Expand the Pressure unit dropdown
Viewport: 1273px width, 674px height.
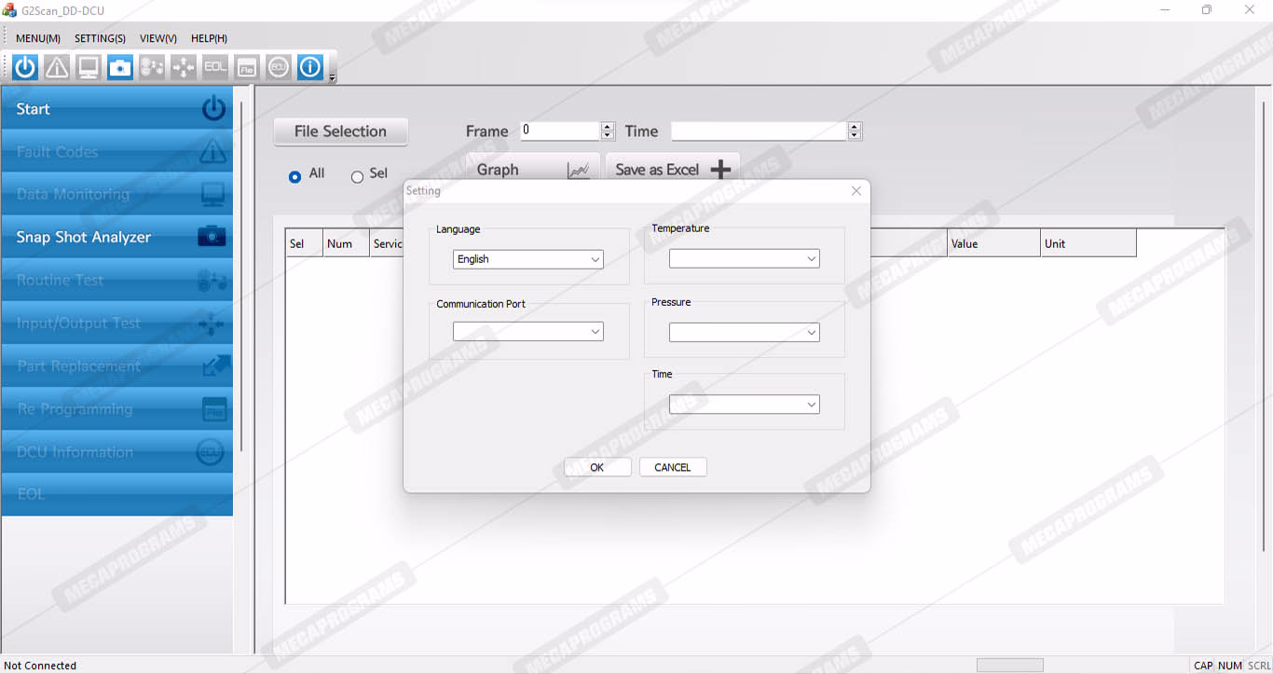(744, 332)
